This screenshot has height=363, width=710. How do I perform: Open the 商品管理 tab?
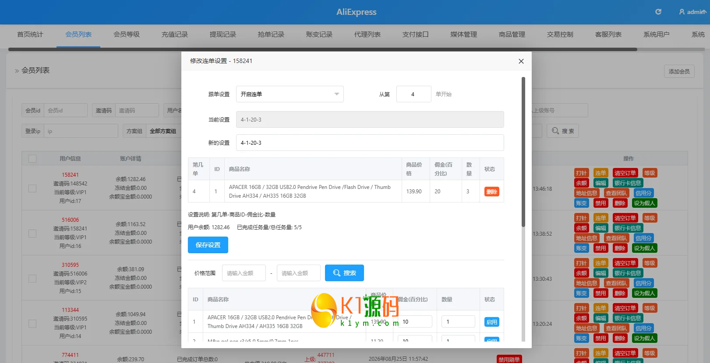[512, 35]
